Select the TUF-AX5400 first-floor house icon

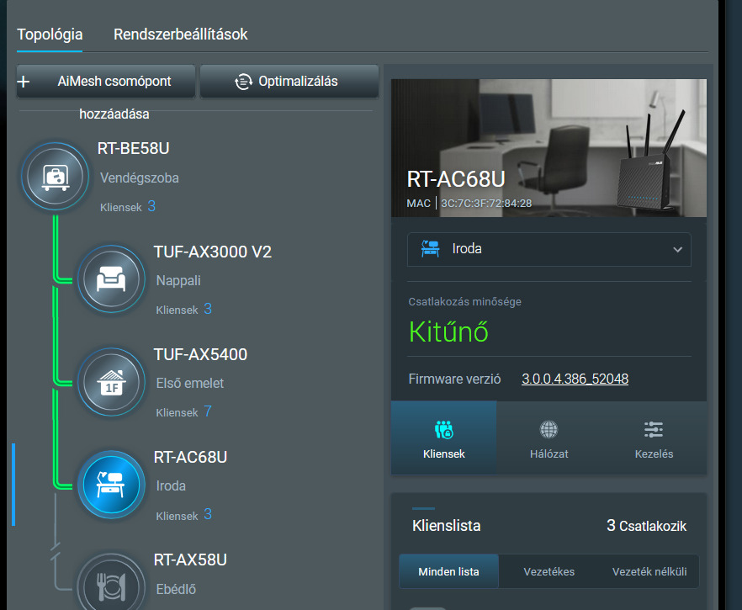point(111,381)
